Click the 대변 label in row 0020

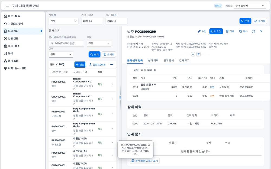pyautogui.click(x=212, y=96)
